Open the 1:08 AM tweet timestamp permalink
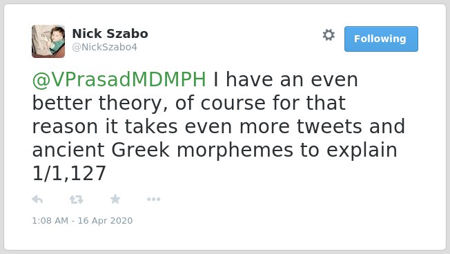This screenshot has width=450, height=254. tap(50, 220)
